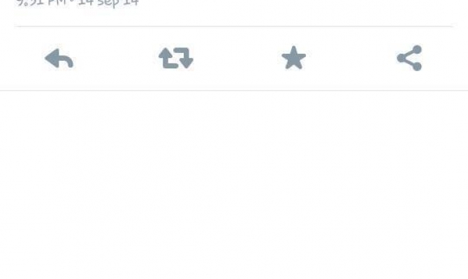The image size is (468, 279).
Task: Retweet this post using the retweet arrows
Action: [176, 58]
